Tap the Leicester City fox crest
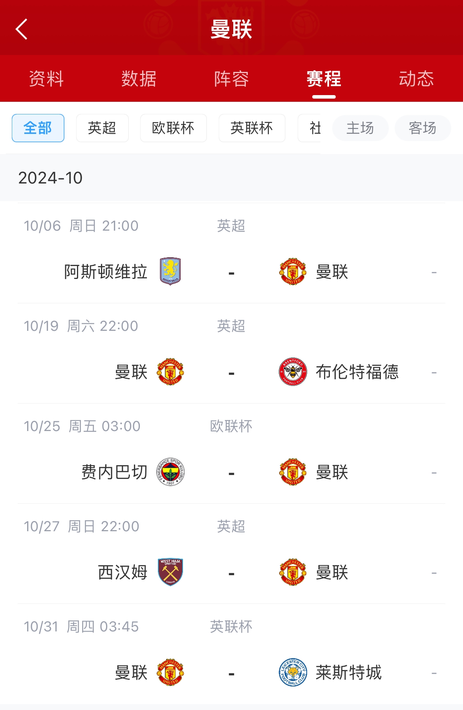Image resolution: width=463 pixels, height=710 pixels. (293, 672)
